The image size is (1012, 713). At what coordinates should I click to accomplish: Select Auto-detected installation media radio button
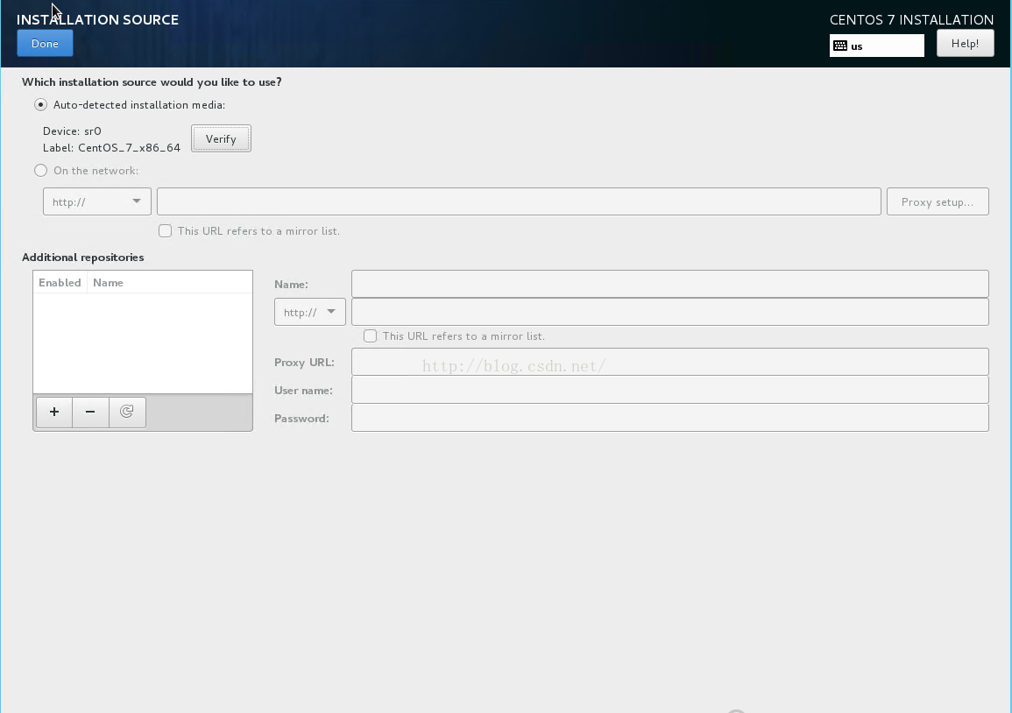click(x=40, y=104)
